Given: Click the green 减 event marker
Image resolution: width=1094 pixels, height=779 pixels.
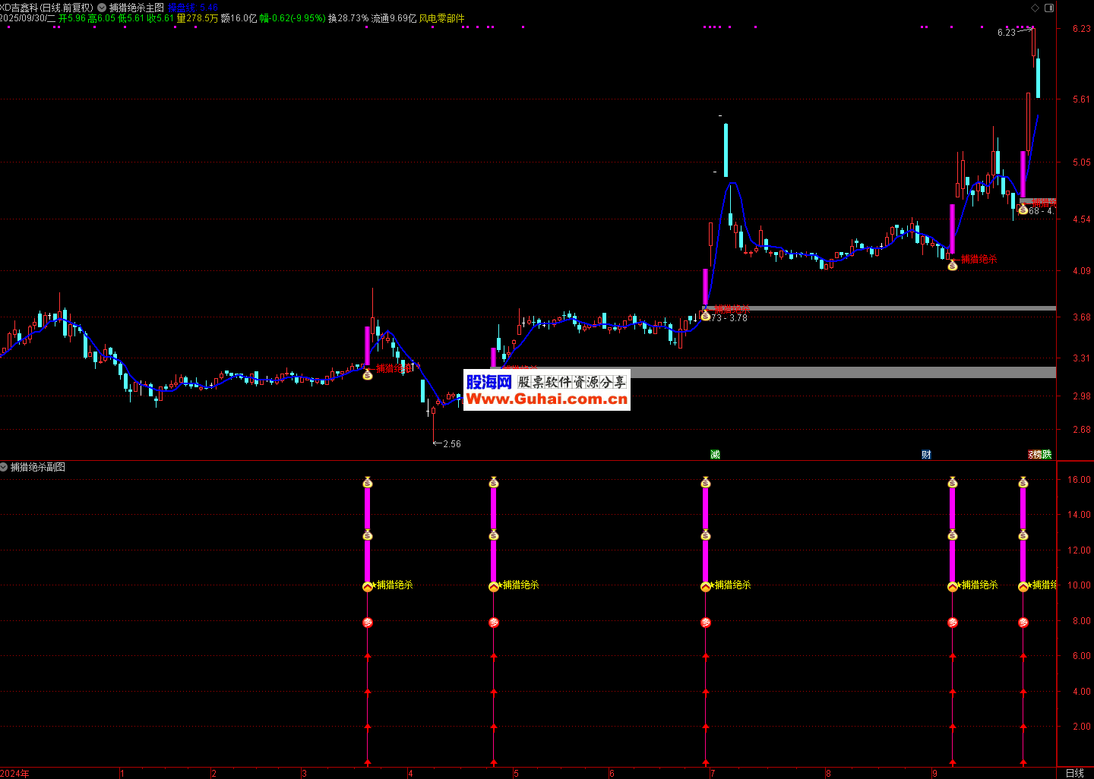Looking at the screenshot, I should tap(715, 454).
